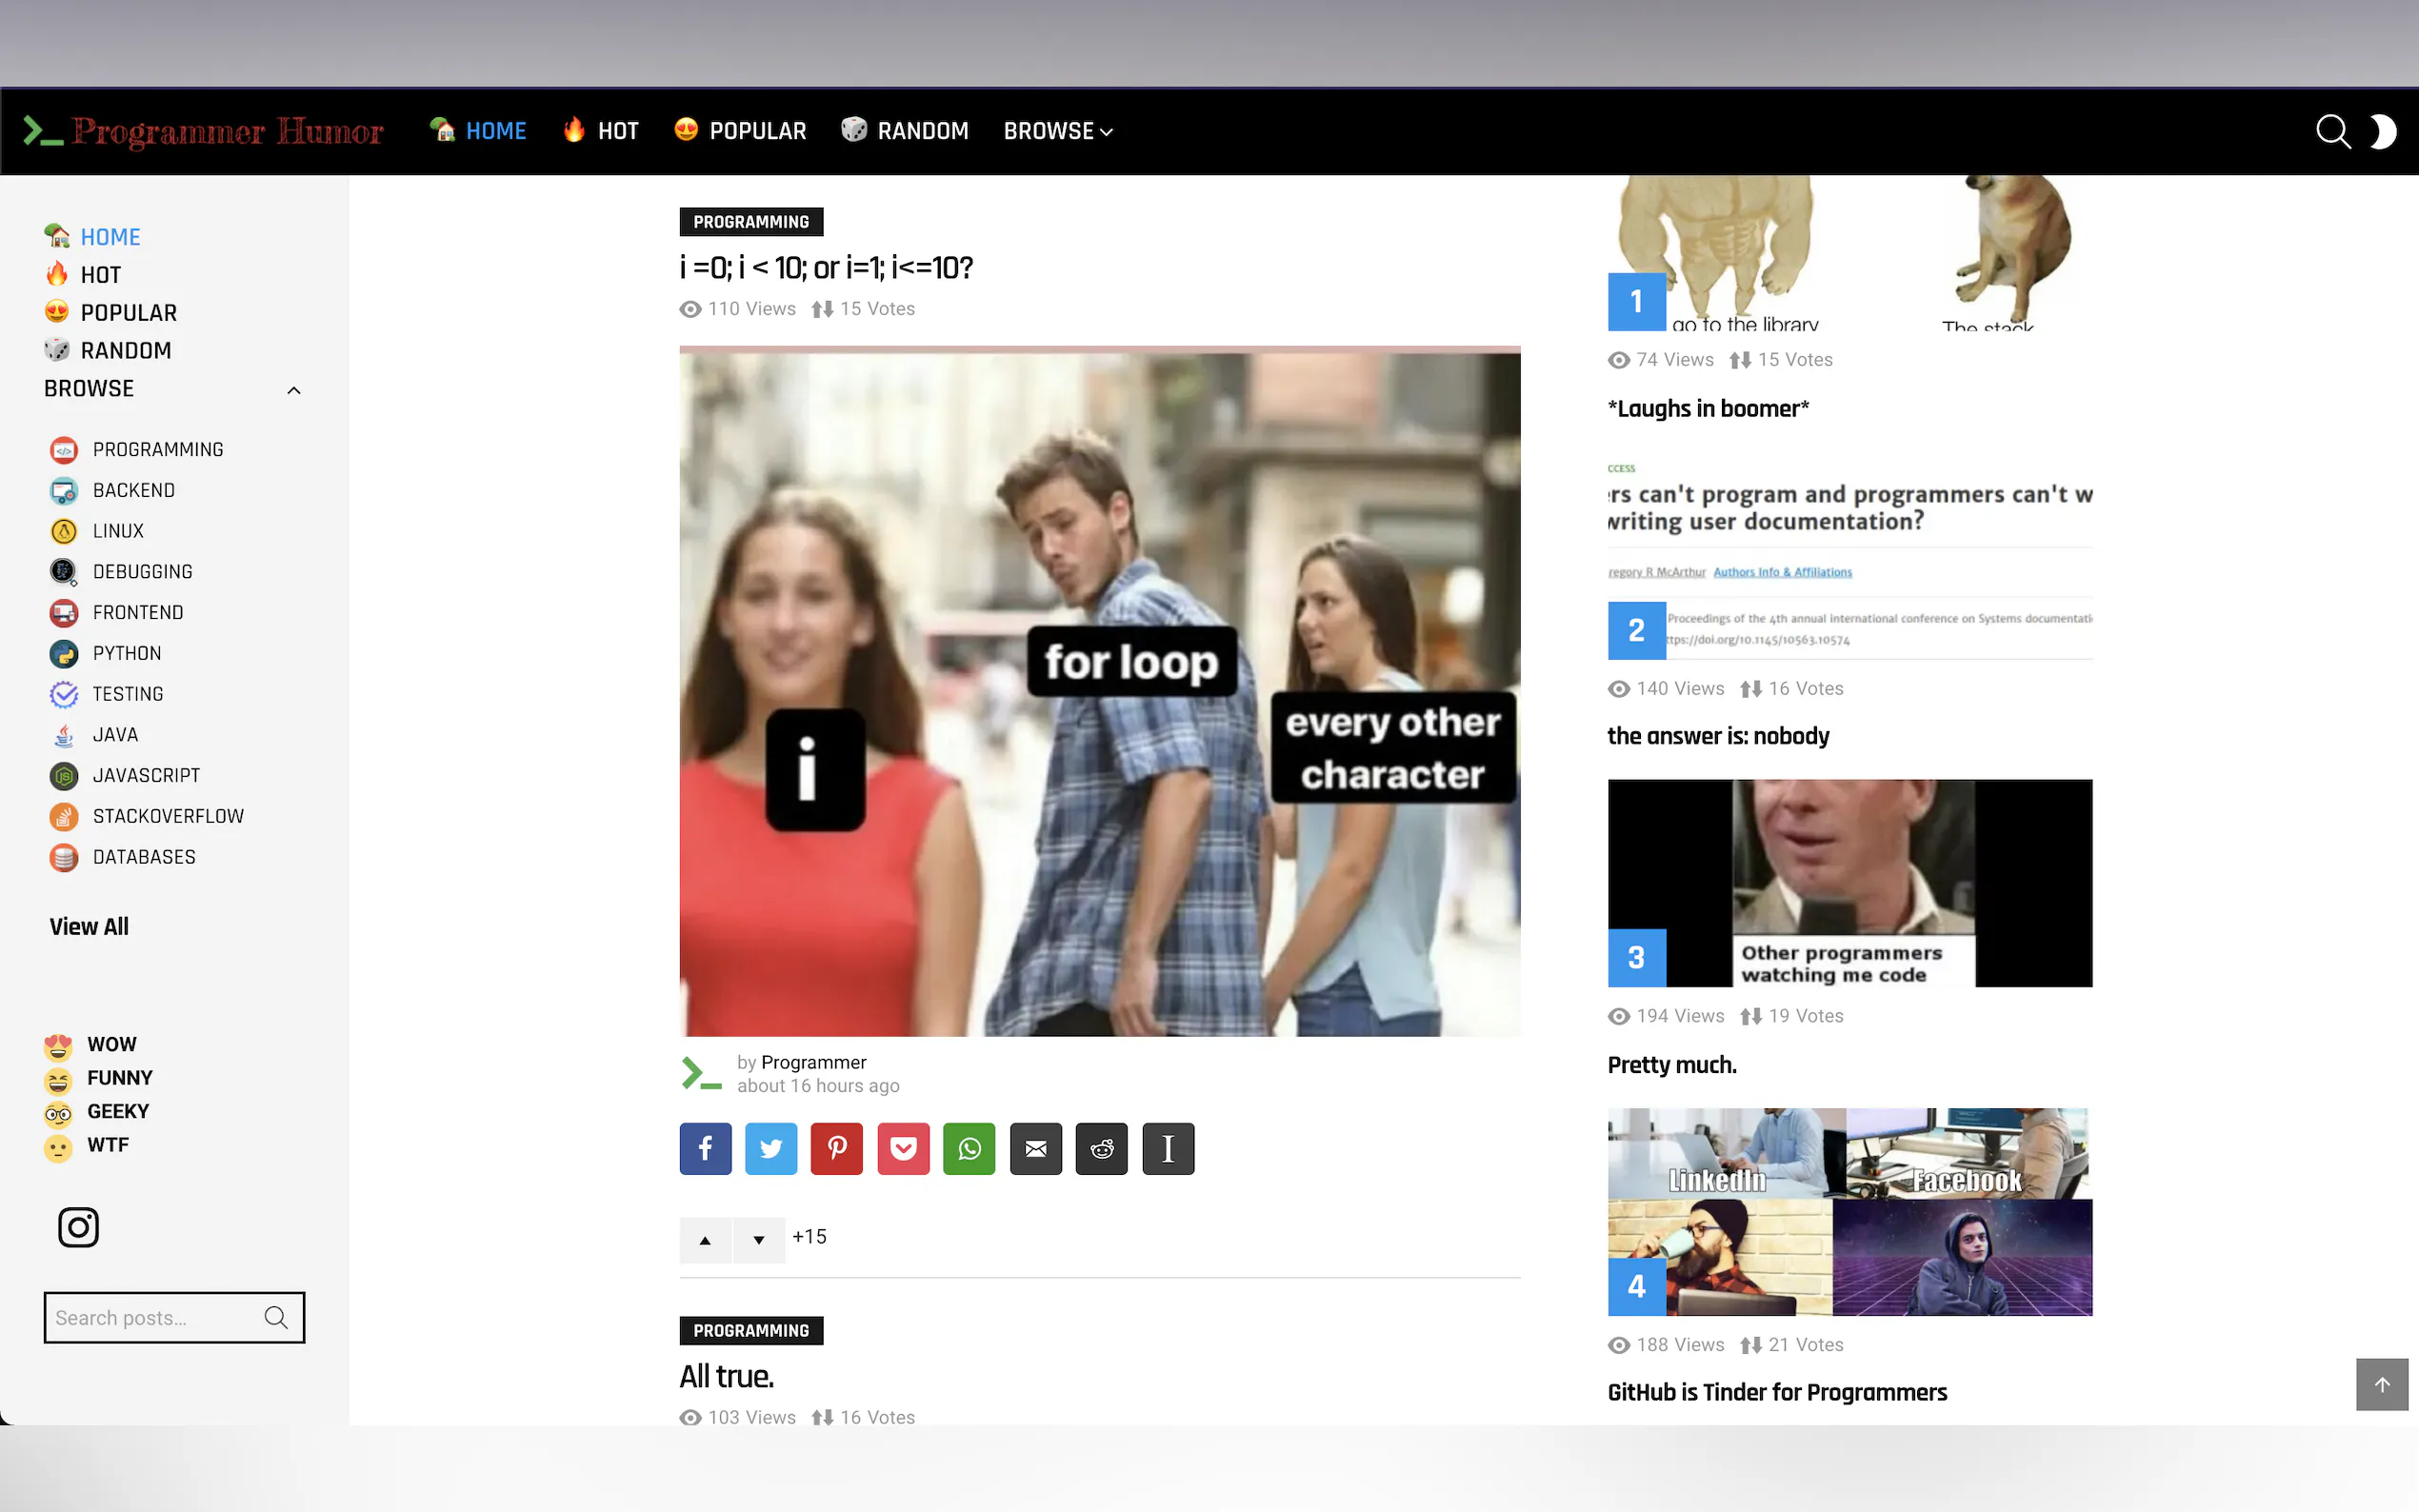The height and width of the screenshot is (1512, 2419).
Task: Share post on Reddit icon
Action: [x=1101, y=1148]
